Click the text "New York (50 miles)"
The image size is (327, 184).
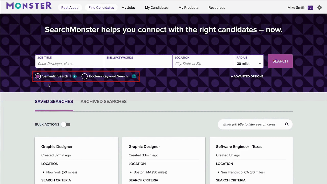[x=62, y=172]
